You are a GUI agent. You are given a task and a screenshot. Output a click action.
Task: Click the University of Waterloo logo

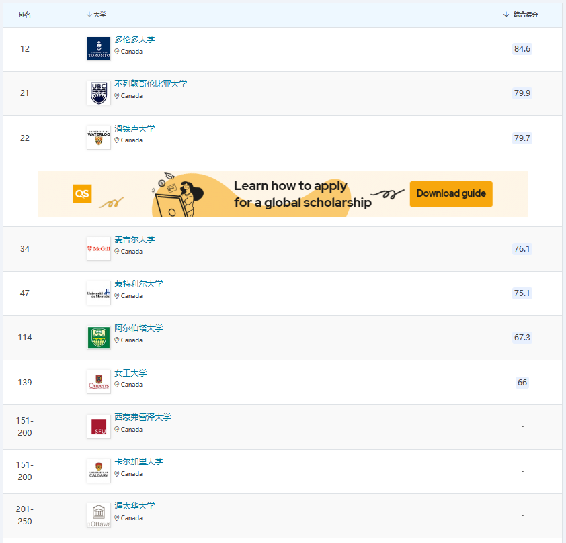click(99, 138)
